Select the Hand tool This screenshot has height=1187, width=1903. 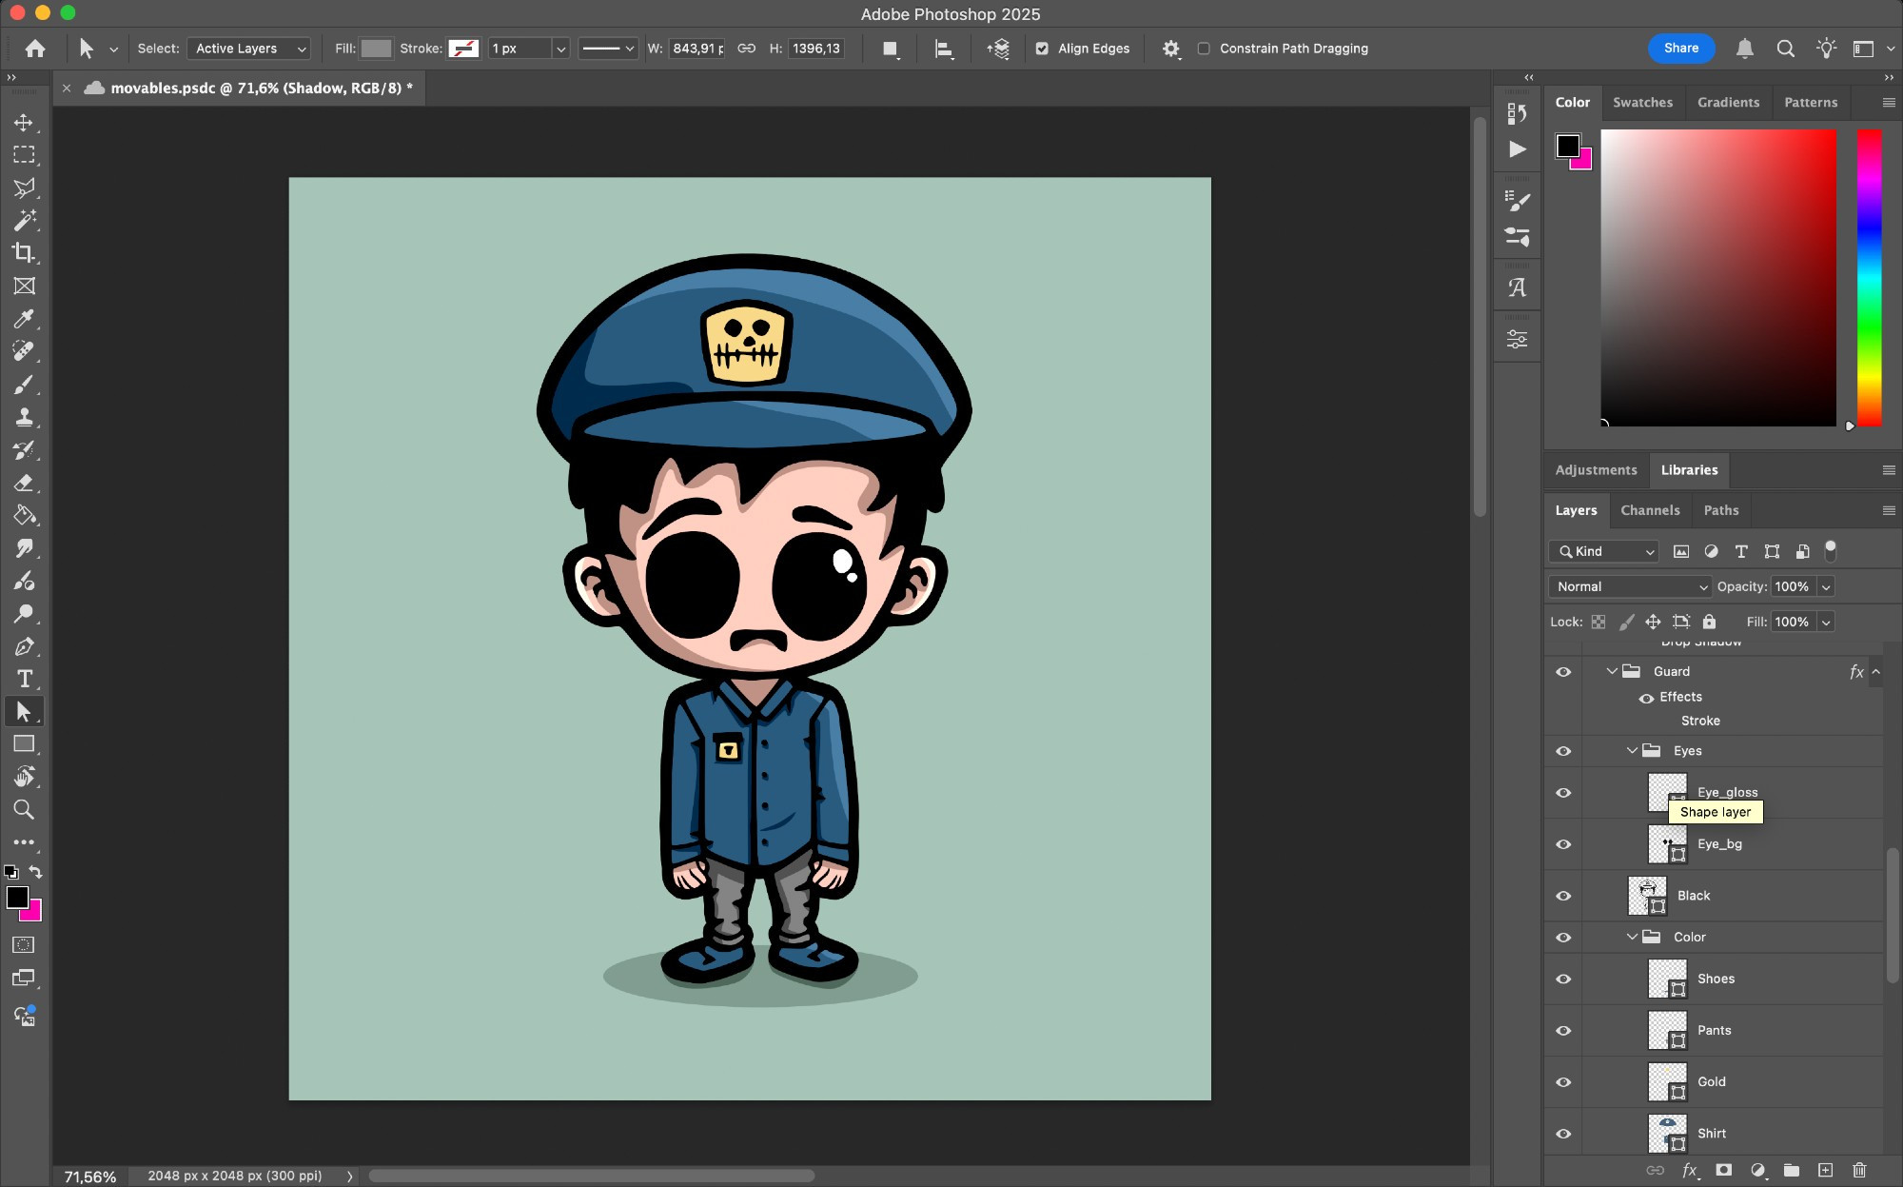[24, 777]
